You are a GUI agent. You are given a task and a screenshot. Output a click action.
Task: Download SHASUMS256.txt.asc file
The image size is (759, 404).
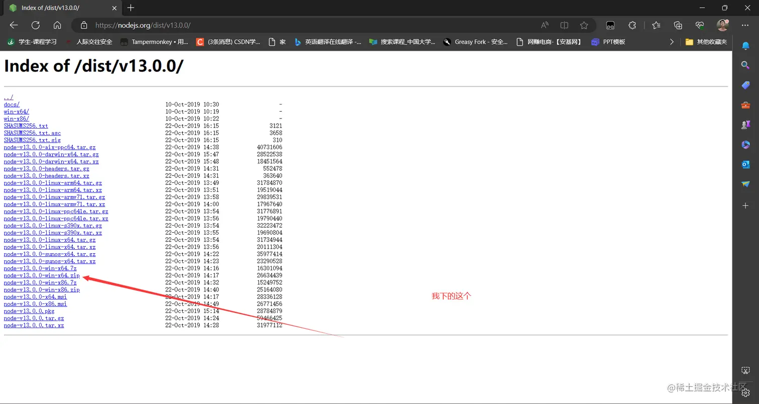[x=32, y=133]
